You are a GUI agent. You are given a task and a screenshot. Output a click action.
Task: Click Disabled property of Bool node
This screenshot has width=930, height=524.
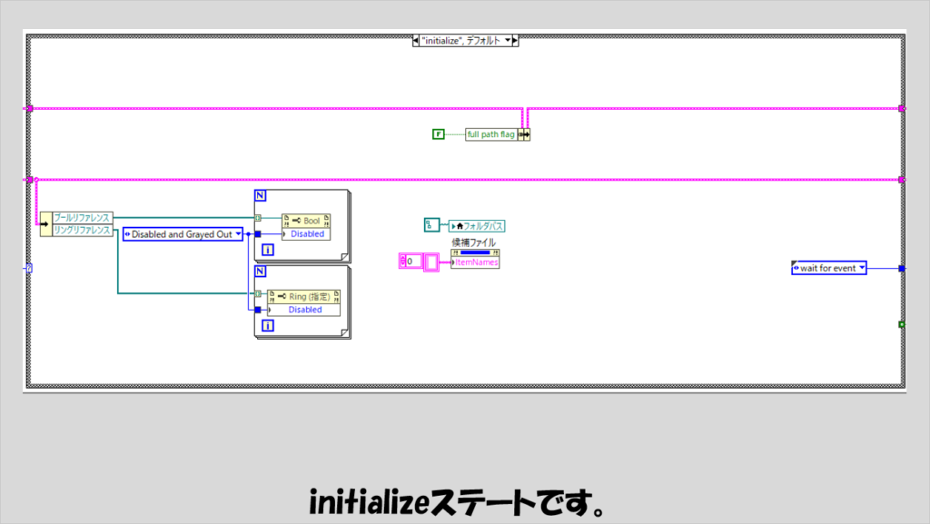(306, 233)
